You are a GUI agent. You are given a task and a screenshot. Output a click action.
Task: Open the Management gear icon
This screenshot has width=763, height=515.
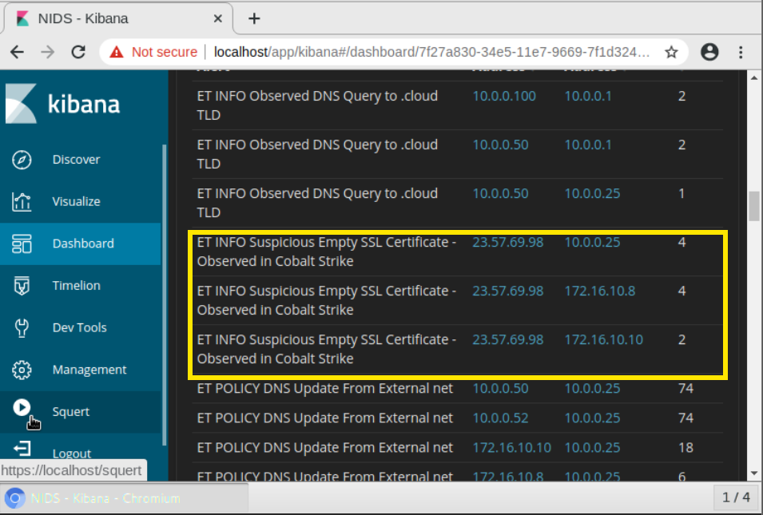click(22, 370)
